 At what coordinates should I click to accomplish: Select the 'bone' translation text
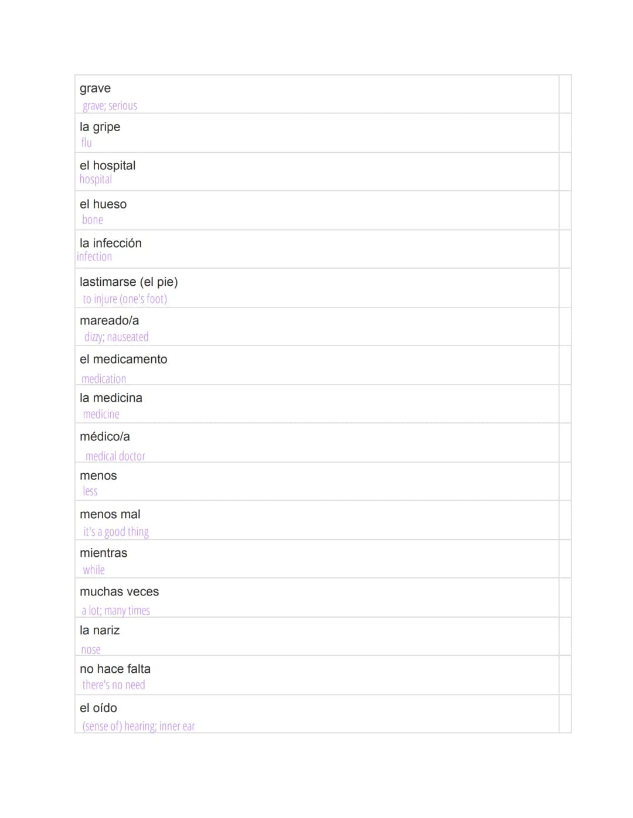(93, 220)
